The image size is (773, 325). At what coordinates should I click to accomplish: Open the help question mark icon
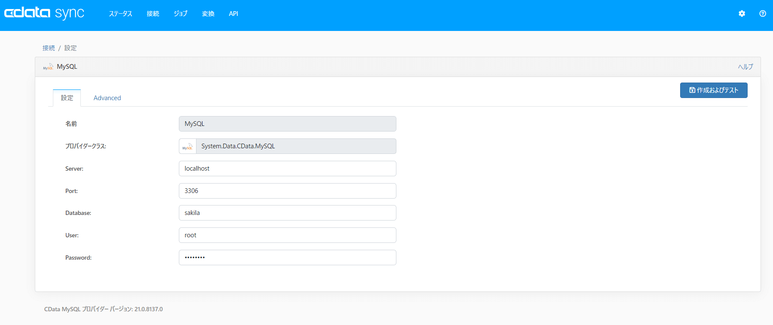click(763, 14)
